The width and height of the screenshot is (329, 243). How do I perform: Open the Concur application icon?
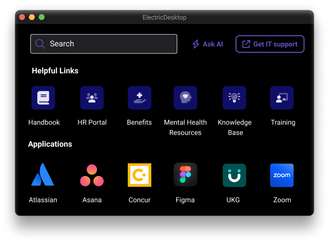click(140, 175)
